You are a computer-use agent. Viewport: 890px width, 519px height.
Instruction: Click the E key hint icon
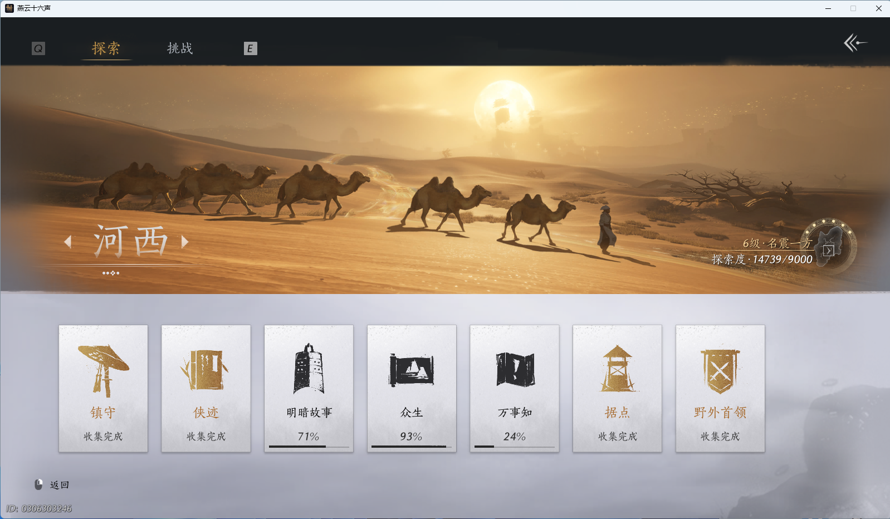click(x=251, y=48)
